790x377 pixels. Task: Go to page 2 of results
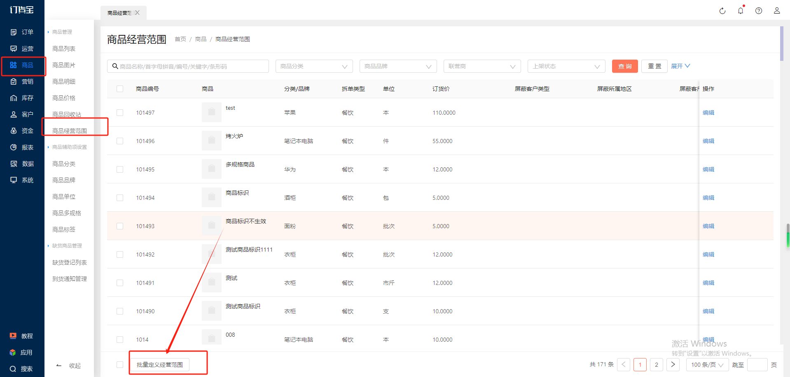point(656,365)
